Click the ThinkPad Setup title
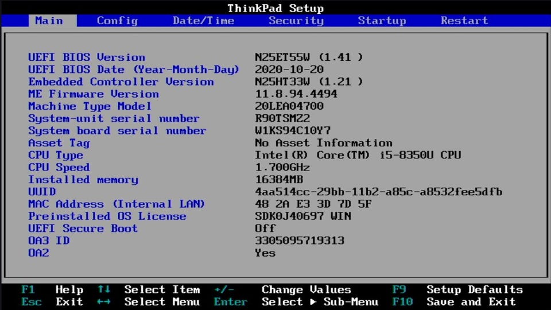The height and width of the screenshot is (310, 551). tap(275, 8)
